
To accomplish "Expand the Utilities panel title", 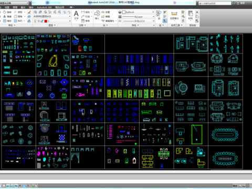I will 177,25.
